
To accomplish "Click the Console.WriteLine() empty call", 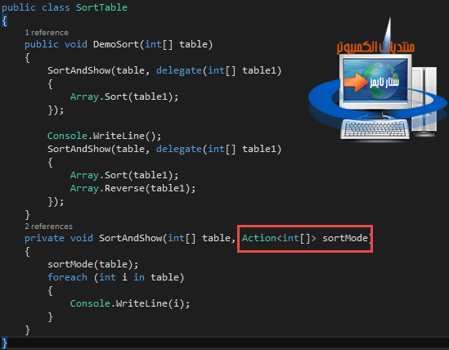I will (104, 136).
